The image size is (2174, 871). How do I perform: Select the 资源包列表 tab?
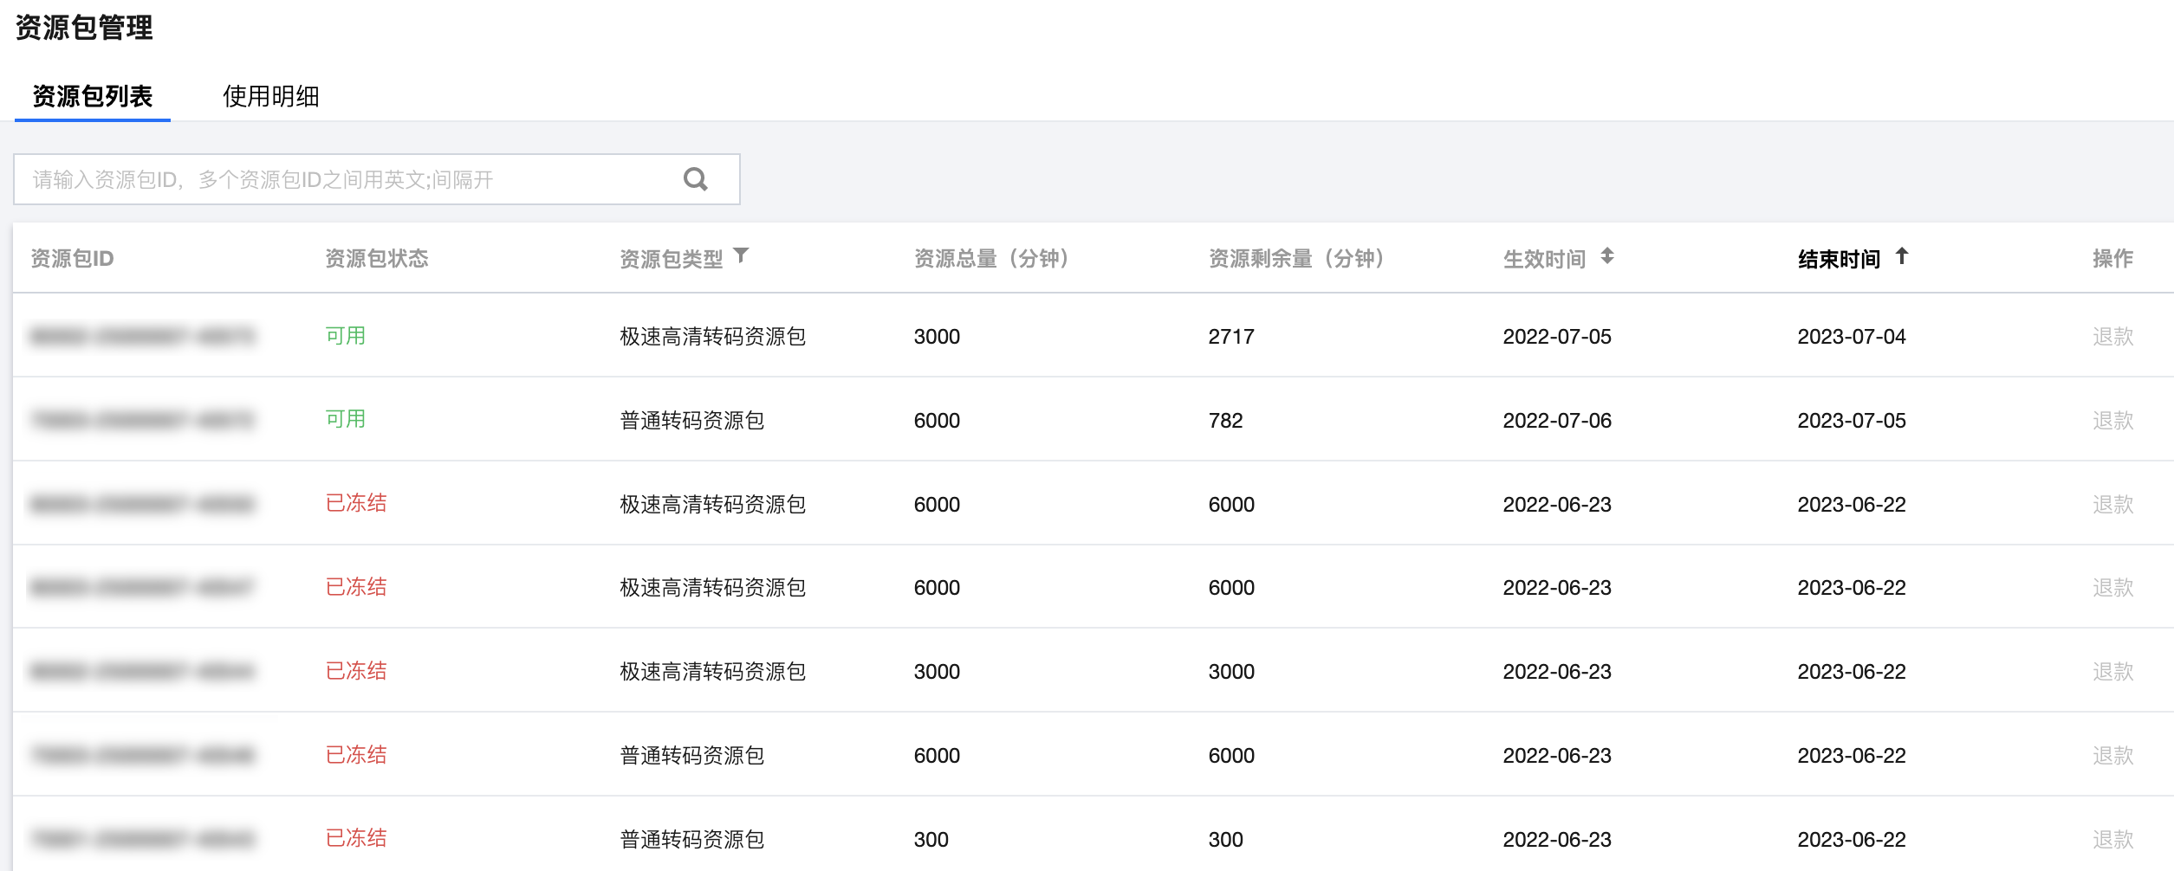tap(92, 96)
